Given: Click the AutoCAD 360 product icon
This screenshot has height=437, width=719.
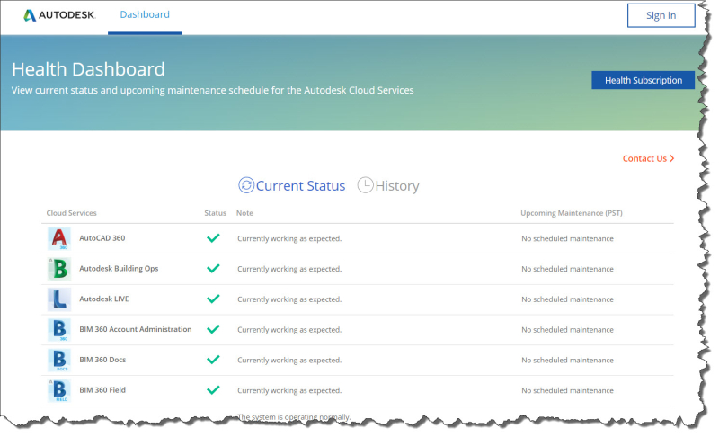Looking at the screenshot, I should tap(59, 238).
